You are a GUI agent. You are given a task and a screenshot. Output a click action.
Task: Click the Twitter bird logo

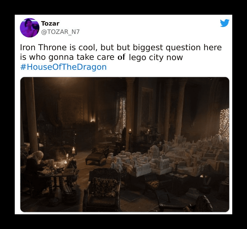point(225,23)
